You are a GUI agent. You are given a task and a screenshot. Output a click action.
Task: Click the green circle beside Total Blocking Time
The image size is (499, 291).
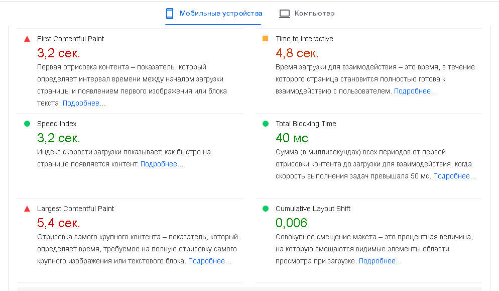click(x=266, y=124)
